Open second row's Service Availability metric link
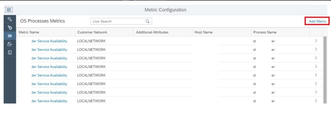Viewport: 331px width, 138px height. (x=49, y=49)
